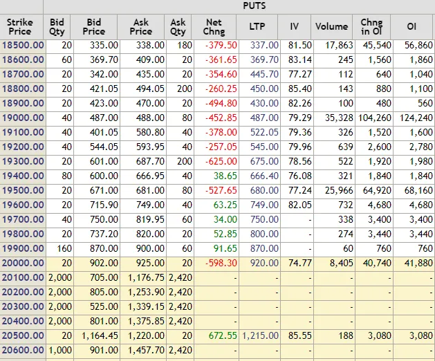
Task: Click the OI column header
Action: click(x=412, y=27)
